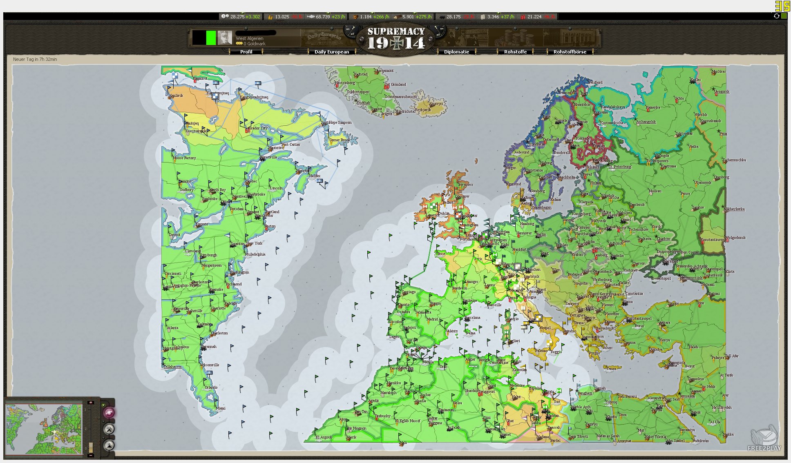The width and height of the screenshot is (791, 463).
Task: Click the coal cart resource icon
Action: pos(442,17)
